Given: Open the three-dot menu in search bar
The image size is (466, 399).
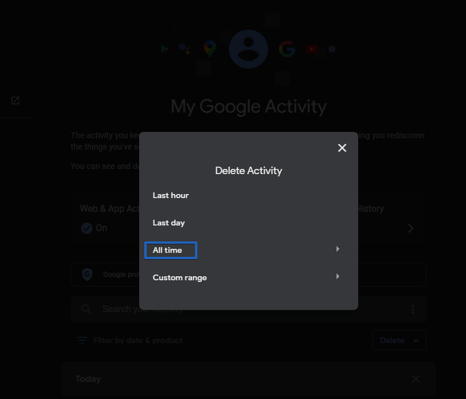Looking at the screenshot, I should tap(412, 309).
